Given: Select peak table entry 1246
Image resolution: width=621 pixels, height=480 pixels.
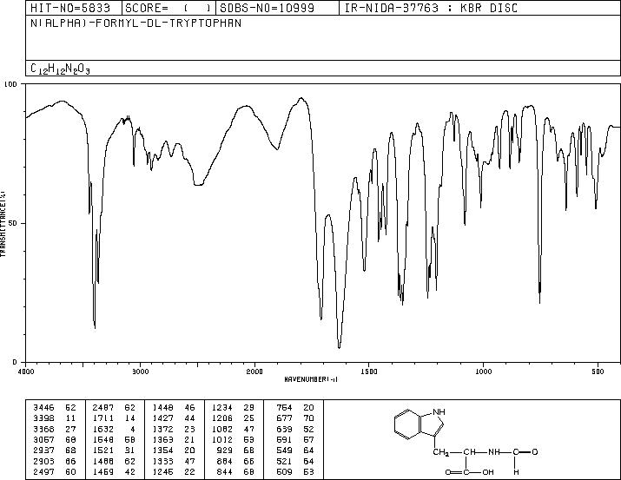Looking at the screenshot, I should pyautogui.click(x=162, y=472).
